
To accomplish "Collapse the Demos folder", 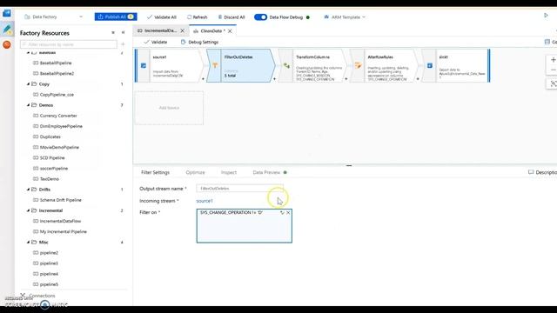I will 28,105.
